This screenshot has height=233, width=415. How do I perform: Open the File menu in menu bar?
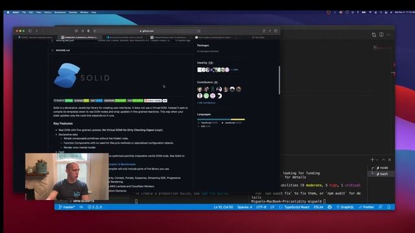point(24,12)
